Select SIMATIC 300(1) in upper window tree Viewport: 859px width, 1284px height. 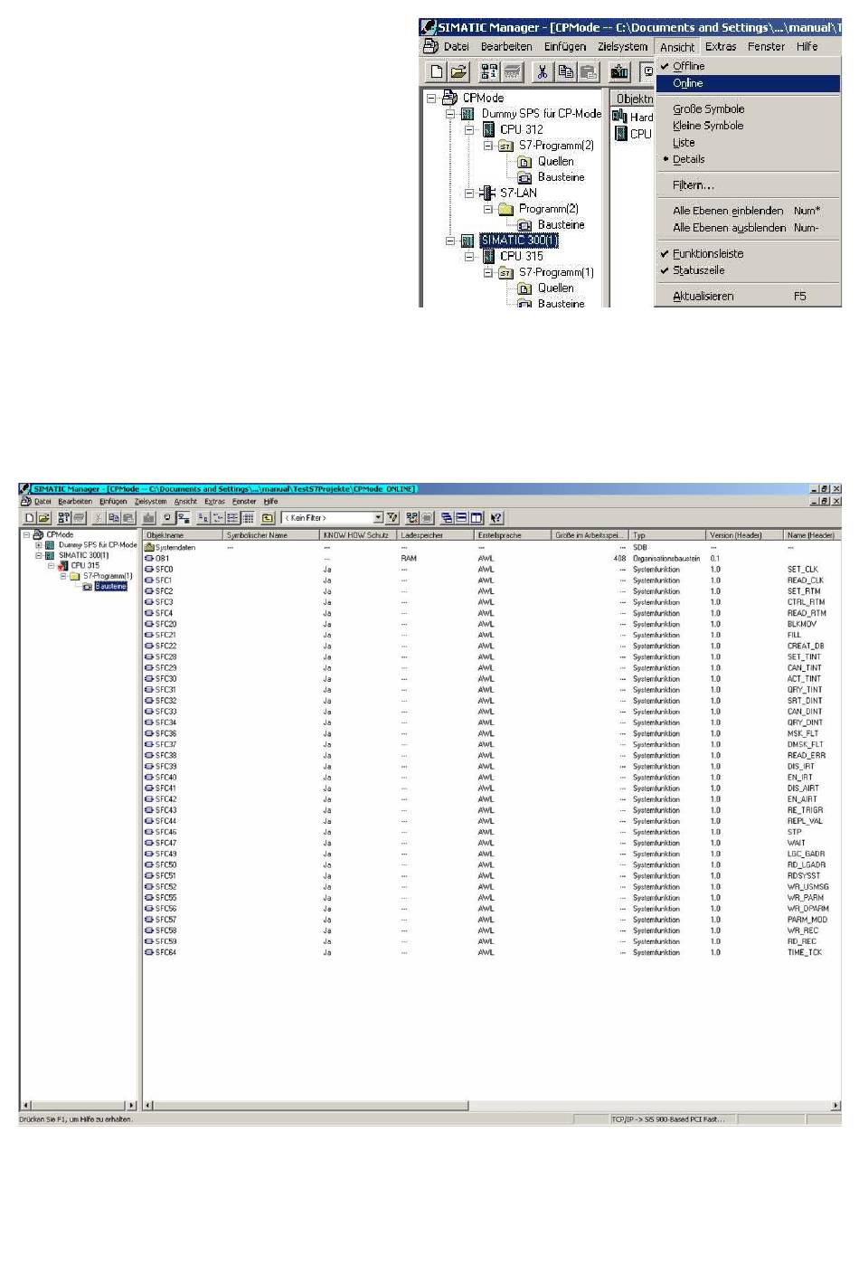point(519,241)
